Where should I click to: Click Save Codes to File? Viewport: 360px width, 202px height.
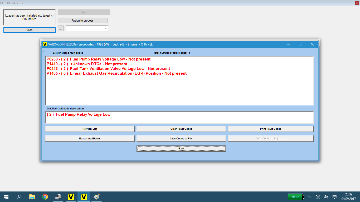[181, 139]
